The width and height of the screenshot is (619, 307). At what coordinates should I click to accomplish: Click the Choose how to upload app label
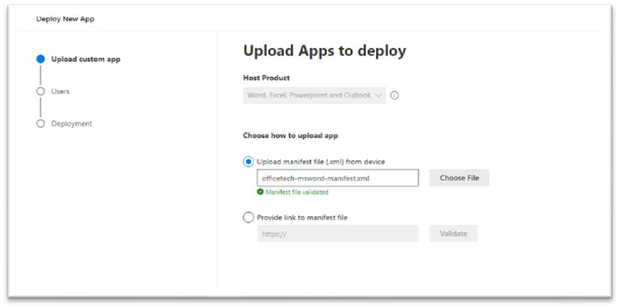tap(290, 135)
